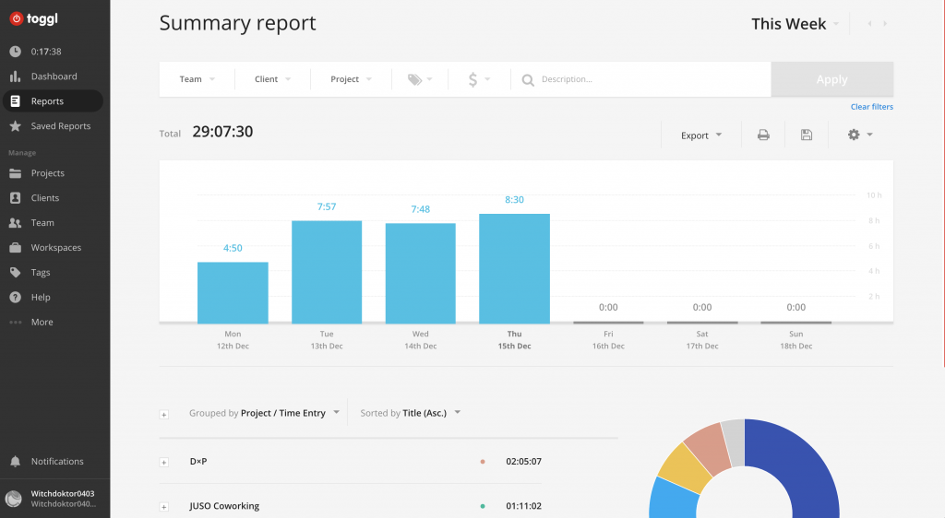Go to Projects page
The height and width of the screenshot is (518, 945).
(48, 173)
